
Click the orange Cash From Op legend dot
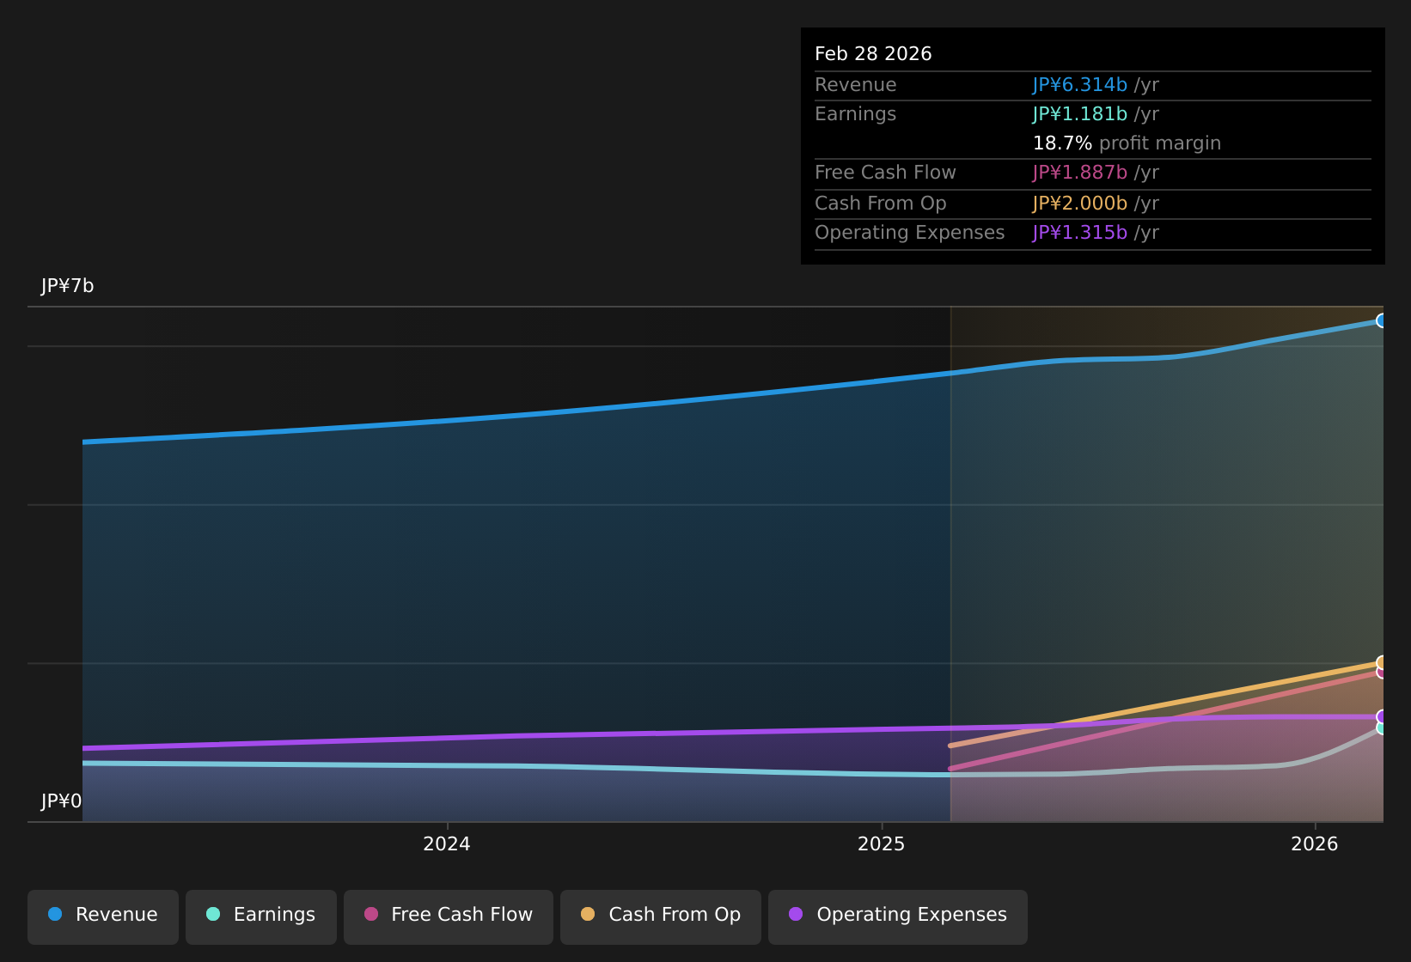(x=588, y=914)
